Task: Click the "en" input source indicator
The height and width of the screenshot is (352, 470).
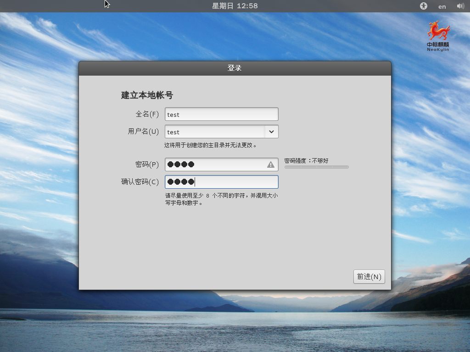Action: [x=442, y=6]
